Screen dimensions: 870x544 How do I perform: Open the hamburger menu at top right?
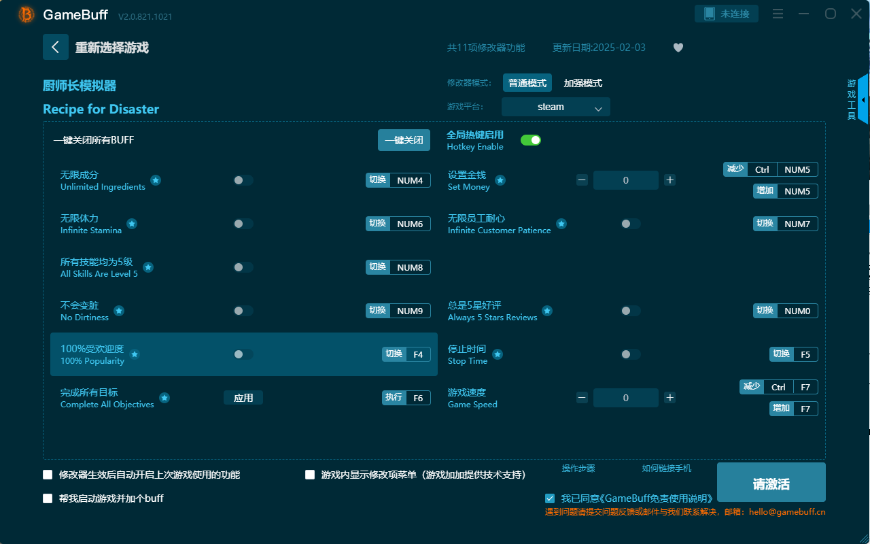coord(778,13)
